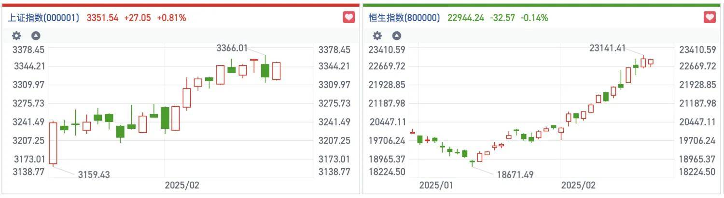The width and height of the screenshot is (724, 198).
Task: Collapse the 上证指数 chart with arrow icon
Action: click(x=36, y=36)
